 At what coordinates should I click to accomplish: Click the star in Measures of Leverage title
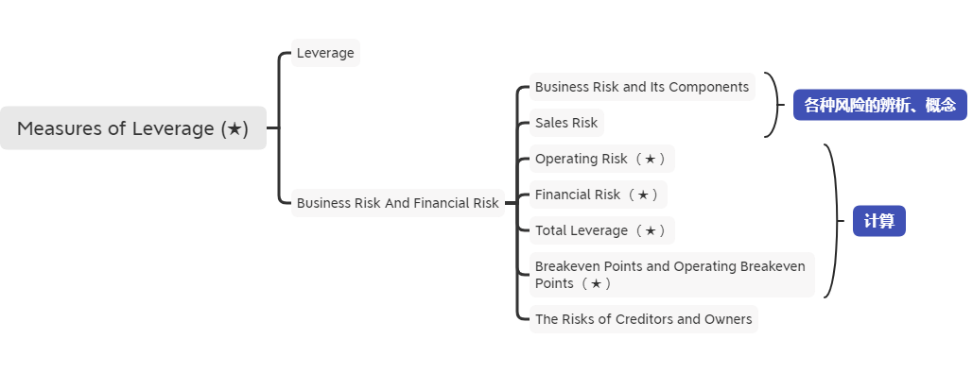[x=234, y=128]
